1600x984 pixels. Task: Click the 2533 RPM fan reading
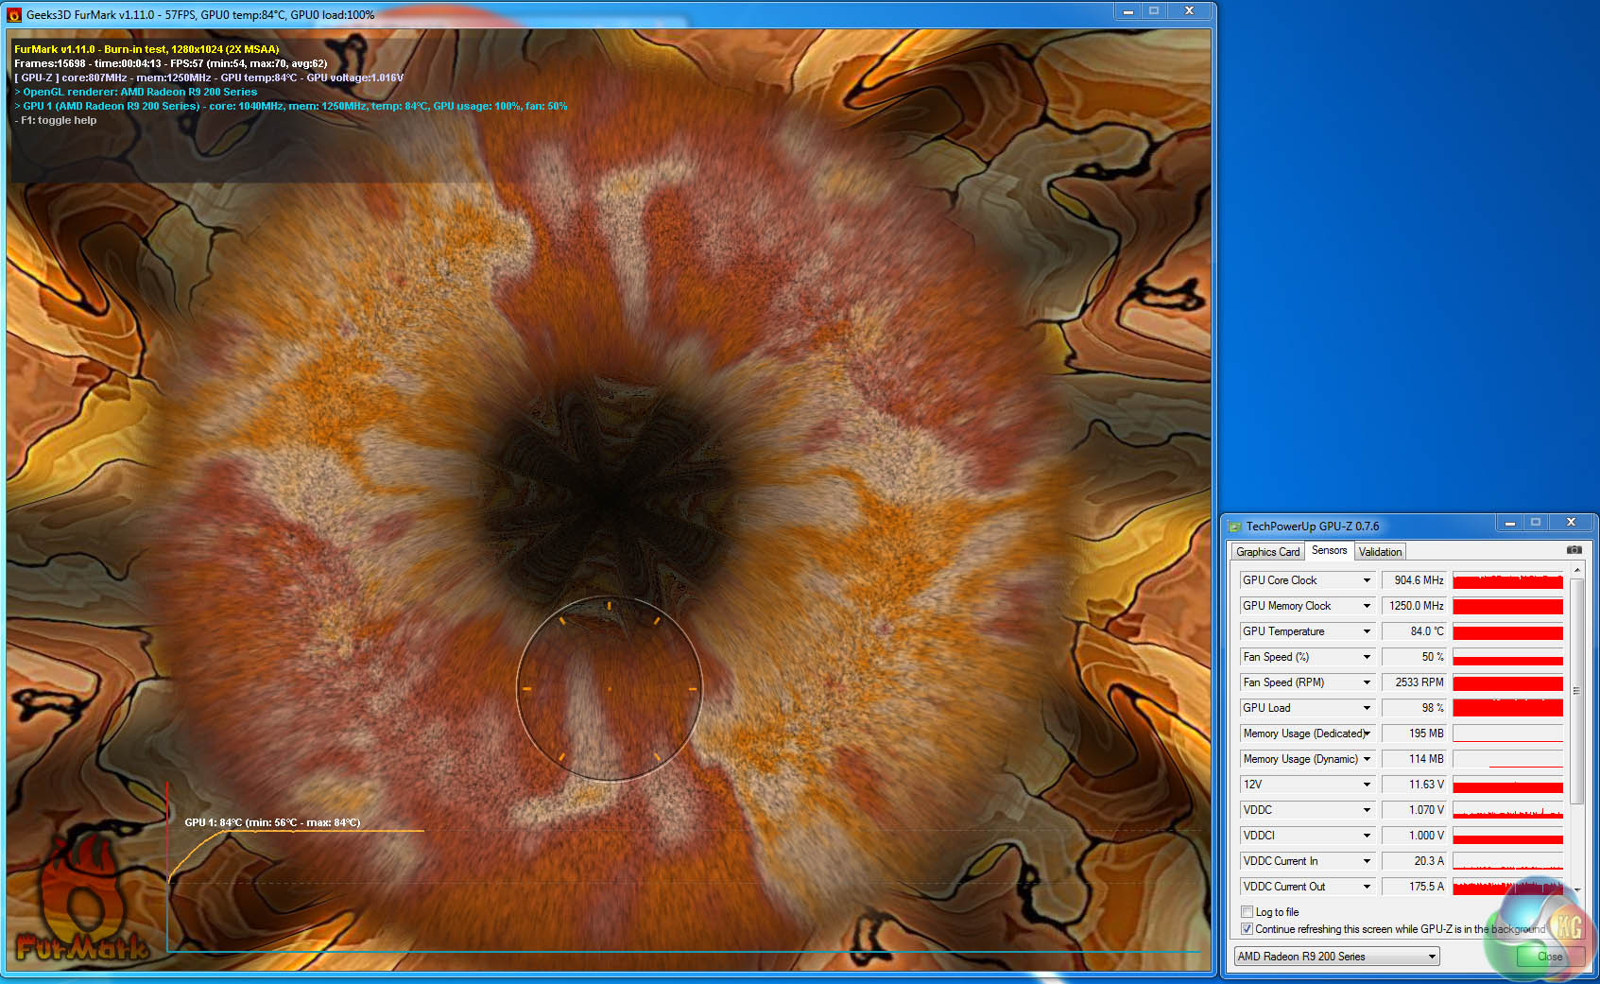click(1414, 682)
